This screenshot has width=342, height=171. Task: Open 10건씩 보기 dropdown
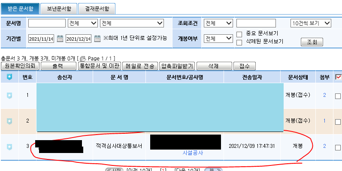coord(311,23)
